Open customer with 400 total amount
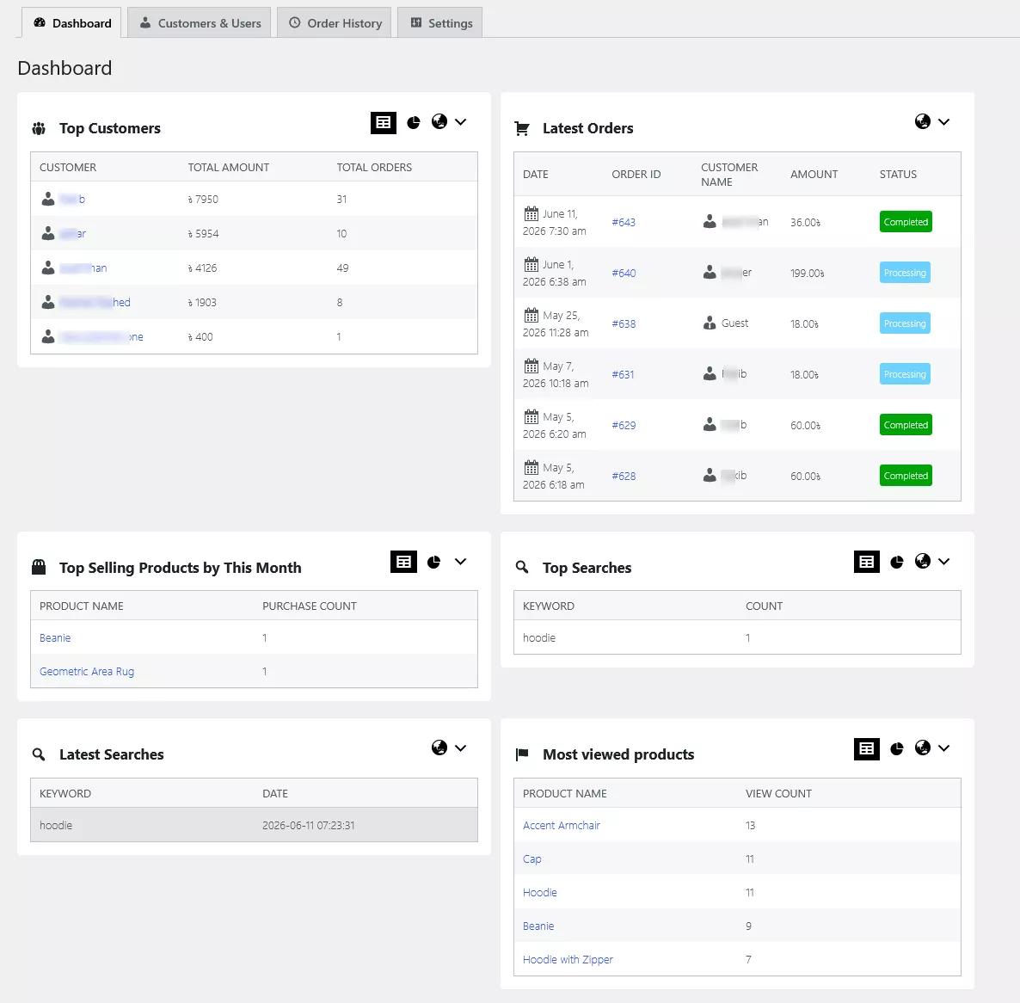This screenshot has height=1003, width=1020. point(101,337)
